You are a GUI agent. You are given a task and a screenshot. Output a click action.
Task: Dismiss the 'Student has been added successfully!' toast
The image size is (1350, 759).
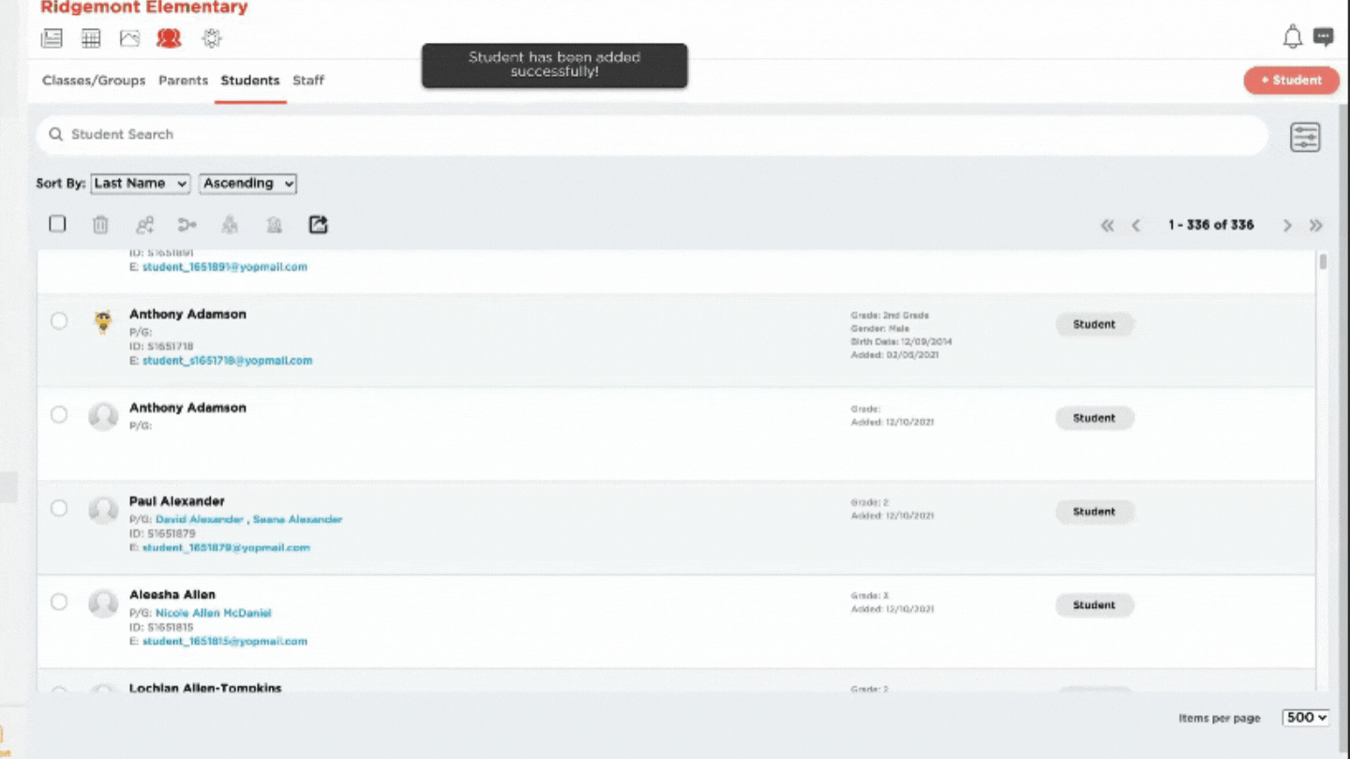[554, 65]
